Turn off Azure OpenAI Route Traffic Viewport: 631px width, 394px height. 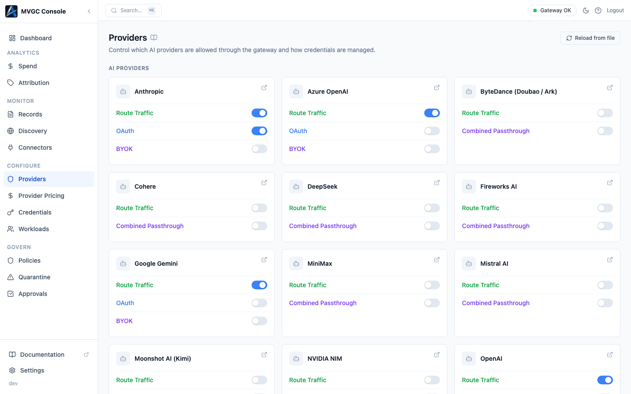(x=432, y=113)
